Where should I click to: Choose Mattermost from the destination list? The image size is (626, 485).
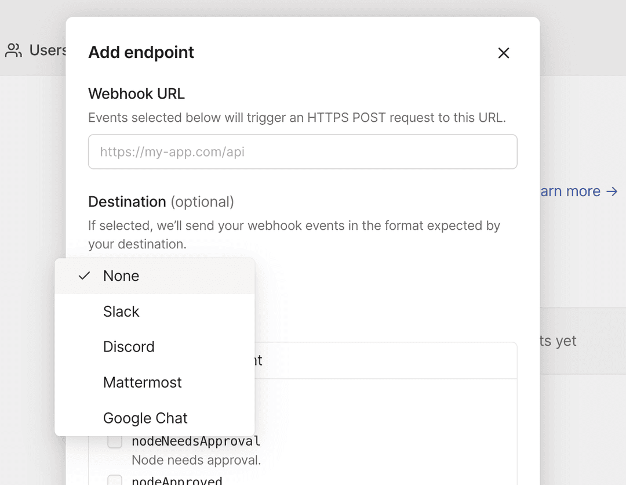[142, 382]
